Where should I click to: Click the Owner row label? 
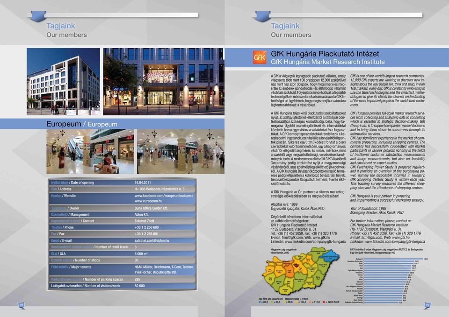tap(65, 208)
